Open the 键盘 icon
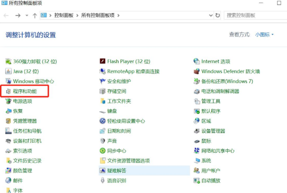The height and width of the screenshot is (193, 287). (x=102, y=111)
